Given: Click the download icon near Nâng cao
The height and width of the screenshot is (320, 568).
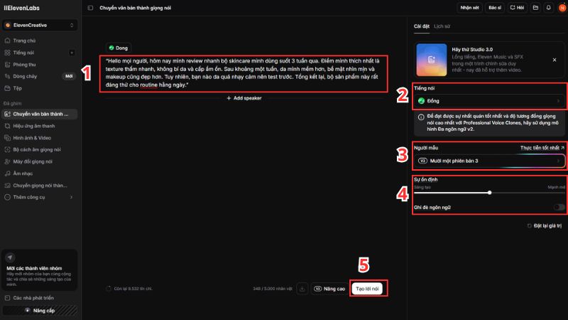Looking at the screenshot, I should point(302,289).
